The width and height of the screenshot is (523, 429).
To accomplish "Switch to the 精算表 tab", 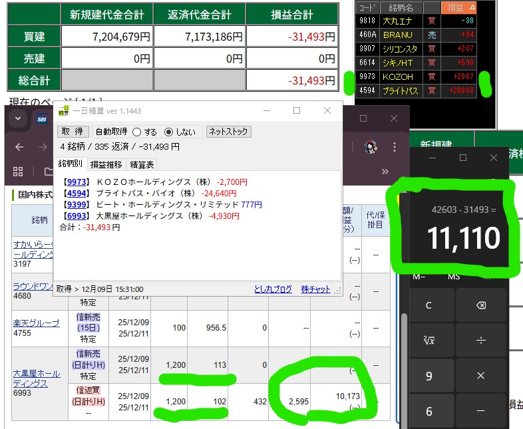I will (142, 164).
